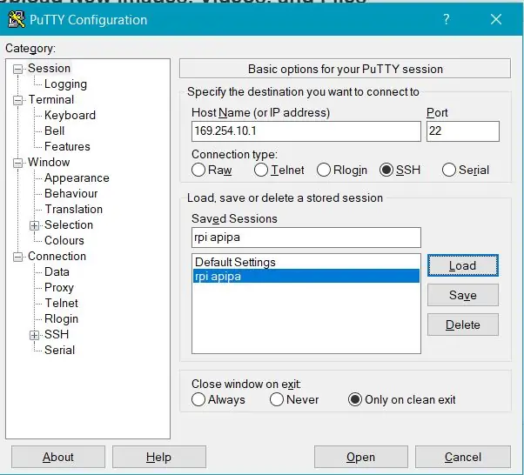Open the Data settings category

(57, 272)
